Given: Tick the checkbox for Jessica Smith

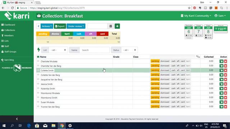Looking at the screenshot, I should [x=38, y=84].
